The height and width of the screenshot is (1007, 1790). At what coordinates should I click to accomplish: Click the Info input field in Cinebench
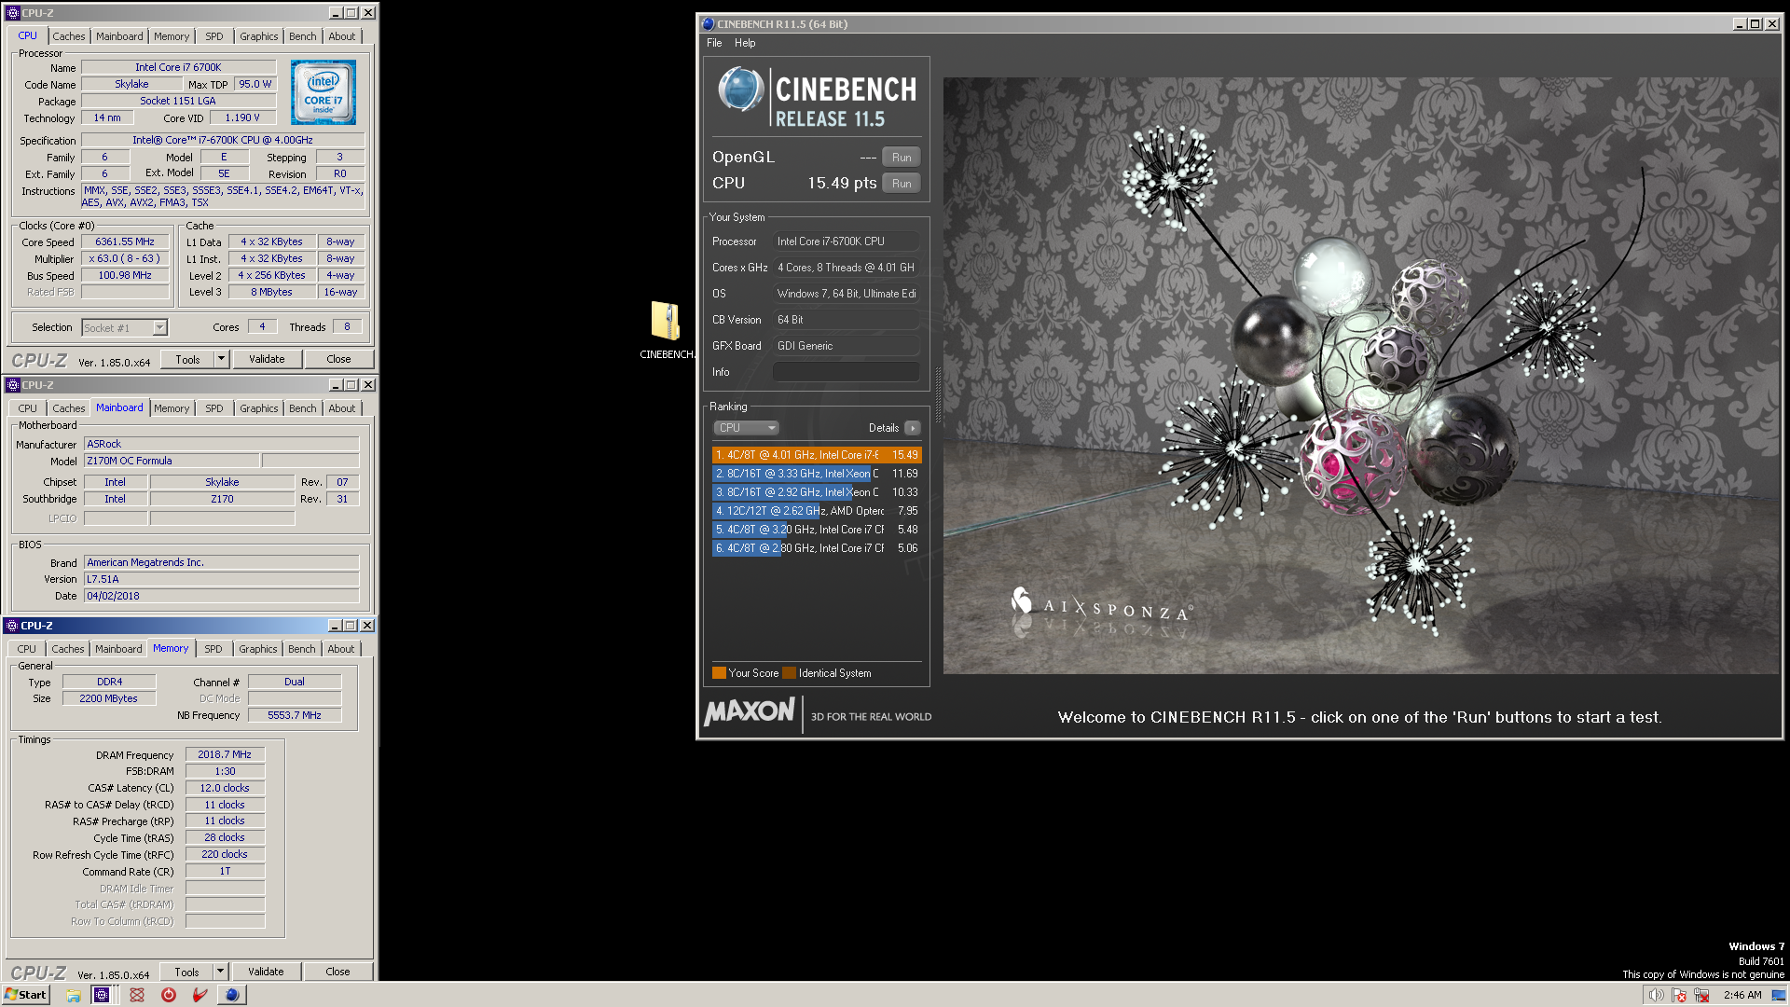[847, 372]
